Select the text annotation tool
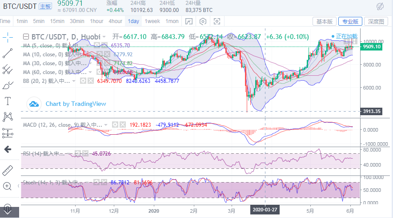Image resolution: width=393 pixels, height=218 pixels. point(8,101)
